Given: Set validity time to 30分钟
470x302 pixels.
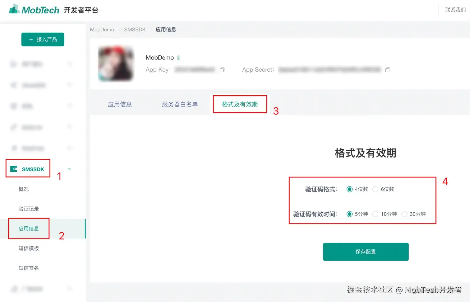Looking at the screenshot, I should (404, 214).
